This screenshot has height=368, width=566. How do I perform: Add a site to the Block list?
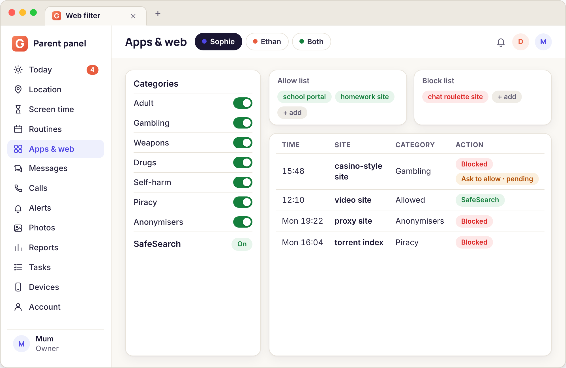coord(507,97)
